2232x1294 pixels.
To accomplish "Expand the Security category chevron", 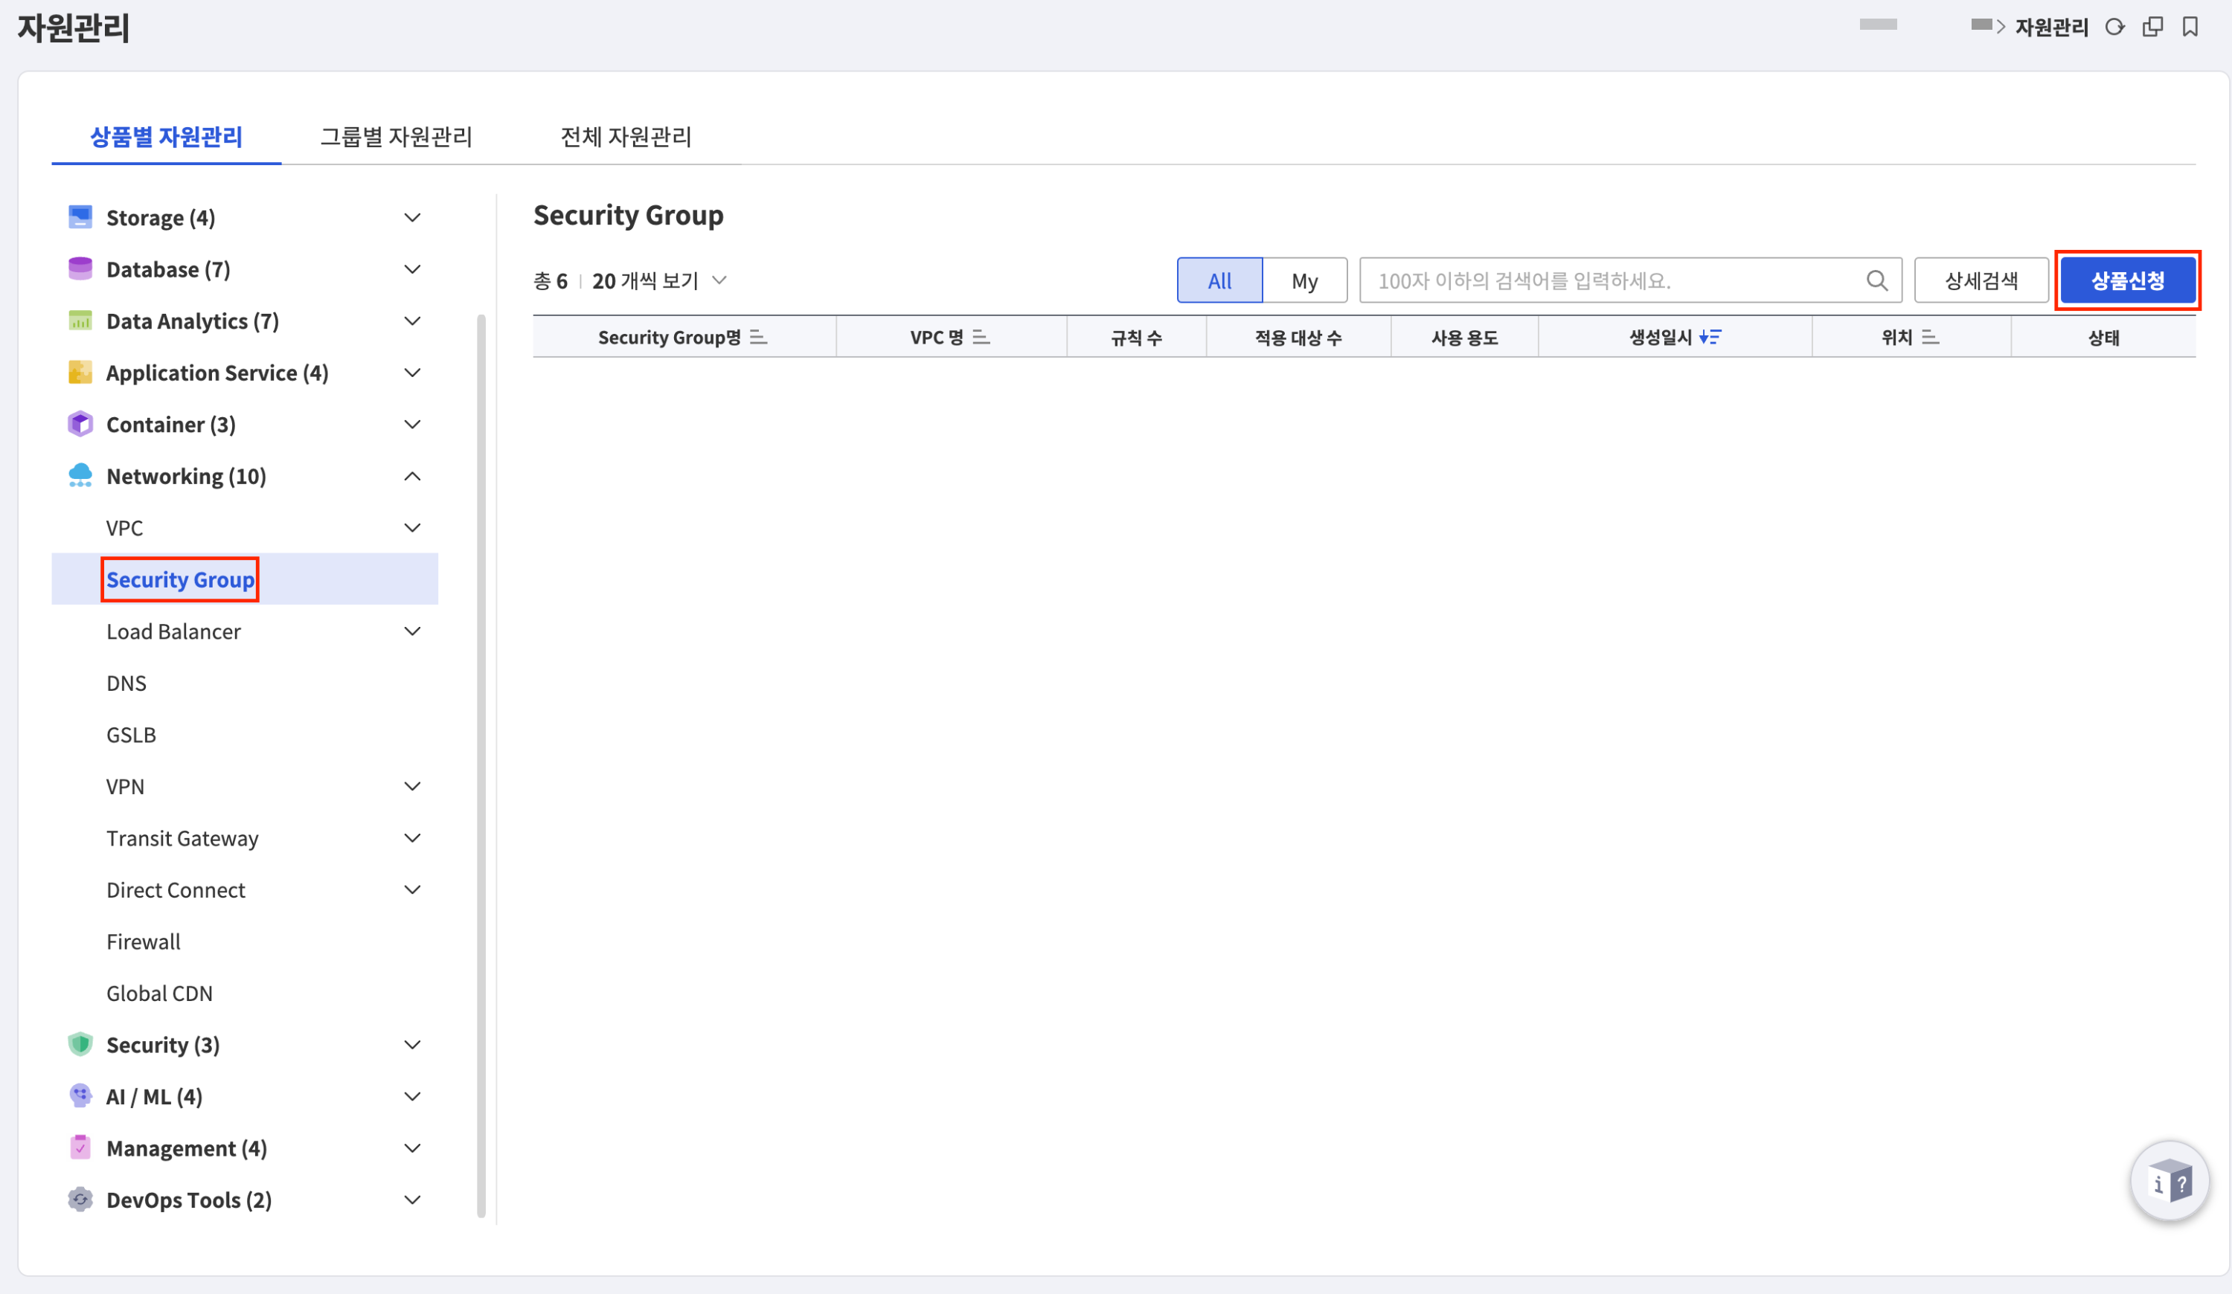I will pyautogui.click(x=412, y=1044).
